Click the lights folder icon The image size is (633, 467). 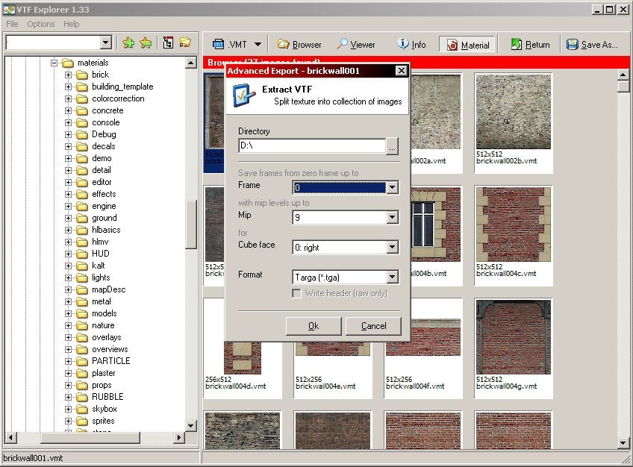coord(82,278)
